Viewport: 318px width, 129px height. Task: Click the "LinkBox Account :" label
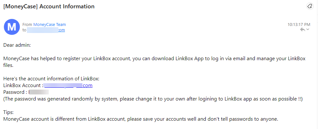tap(23, 85)
